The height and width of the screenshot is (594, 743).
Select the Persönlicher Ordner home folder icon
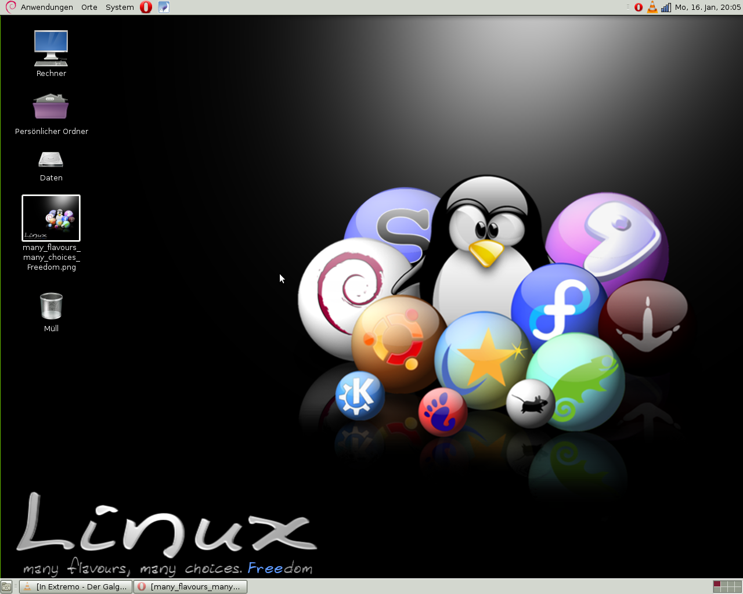pyautogui.click(x=51, y=107)
